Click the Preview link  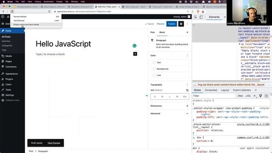160,24
